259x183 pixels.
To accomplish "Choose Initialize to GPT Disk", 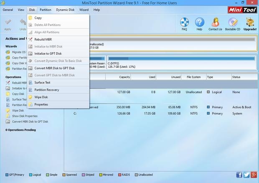I will 48,53.
